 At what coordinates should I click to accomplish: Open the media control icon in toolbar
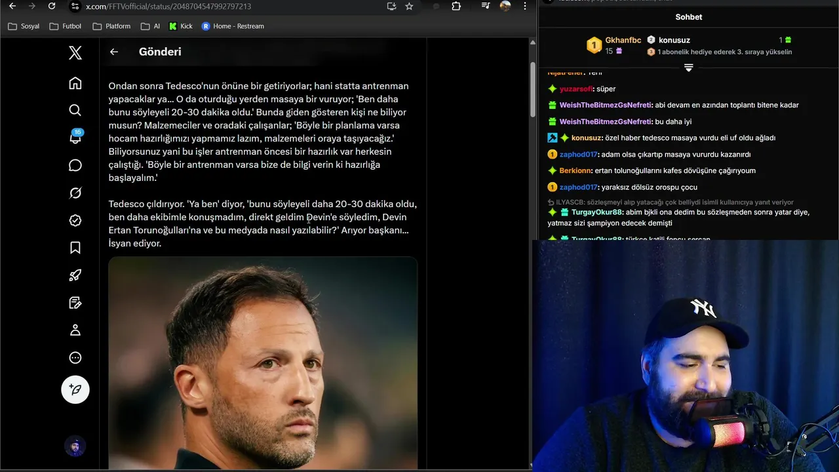[x=486, y=6]
